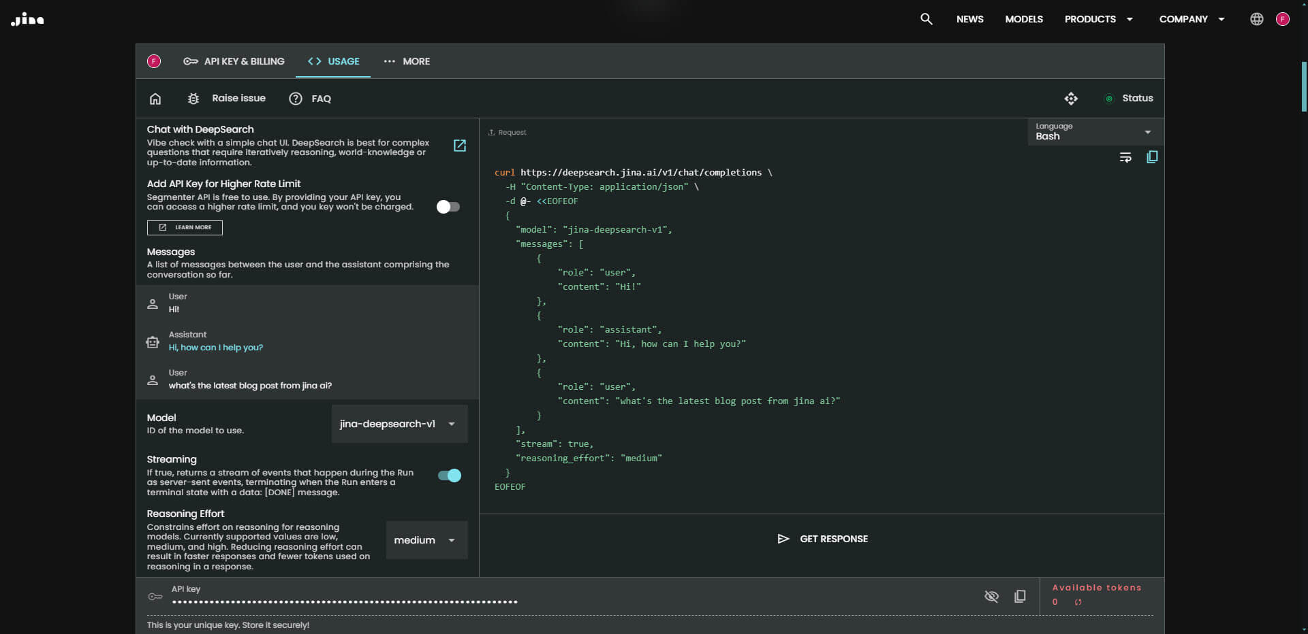
Task: Open the Reasoning Effort medium dropdown
Action: [x=426, y=540]
